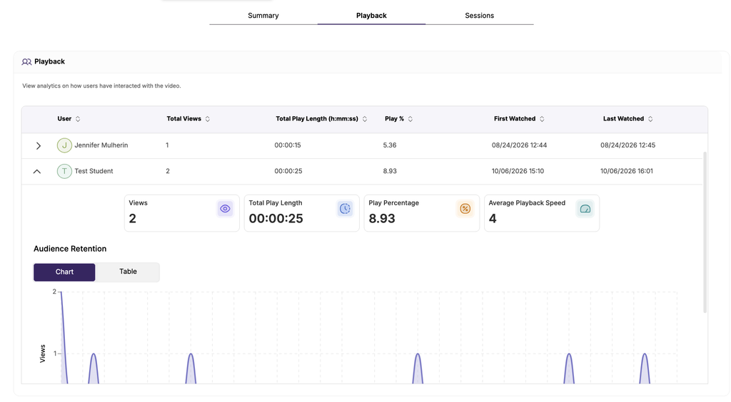The height and width of the screenshot is (402, 731).
Task: Click first watched 10/06/2026 15:10
Action: pos(518,171)
